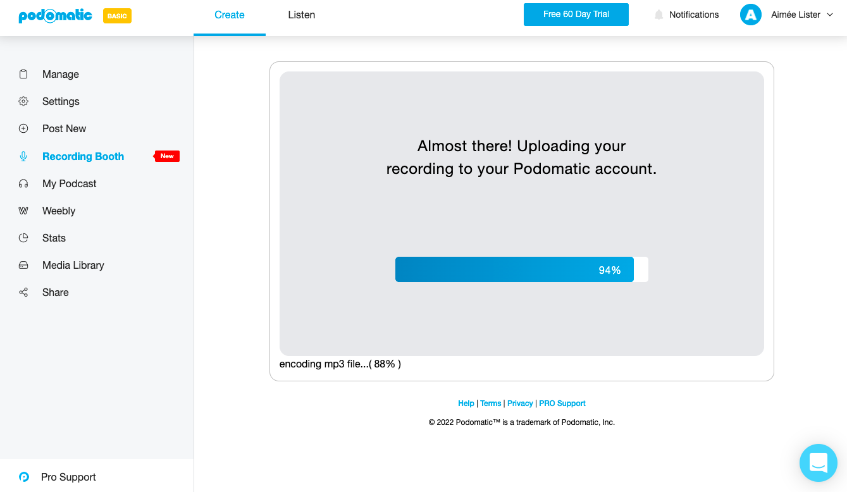Click the My Podcast headphones icon
847x492 pixels.
(x=23, y=183)
